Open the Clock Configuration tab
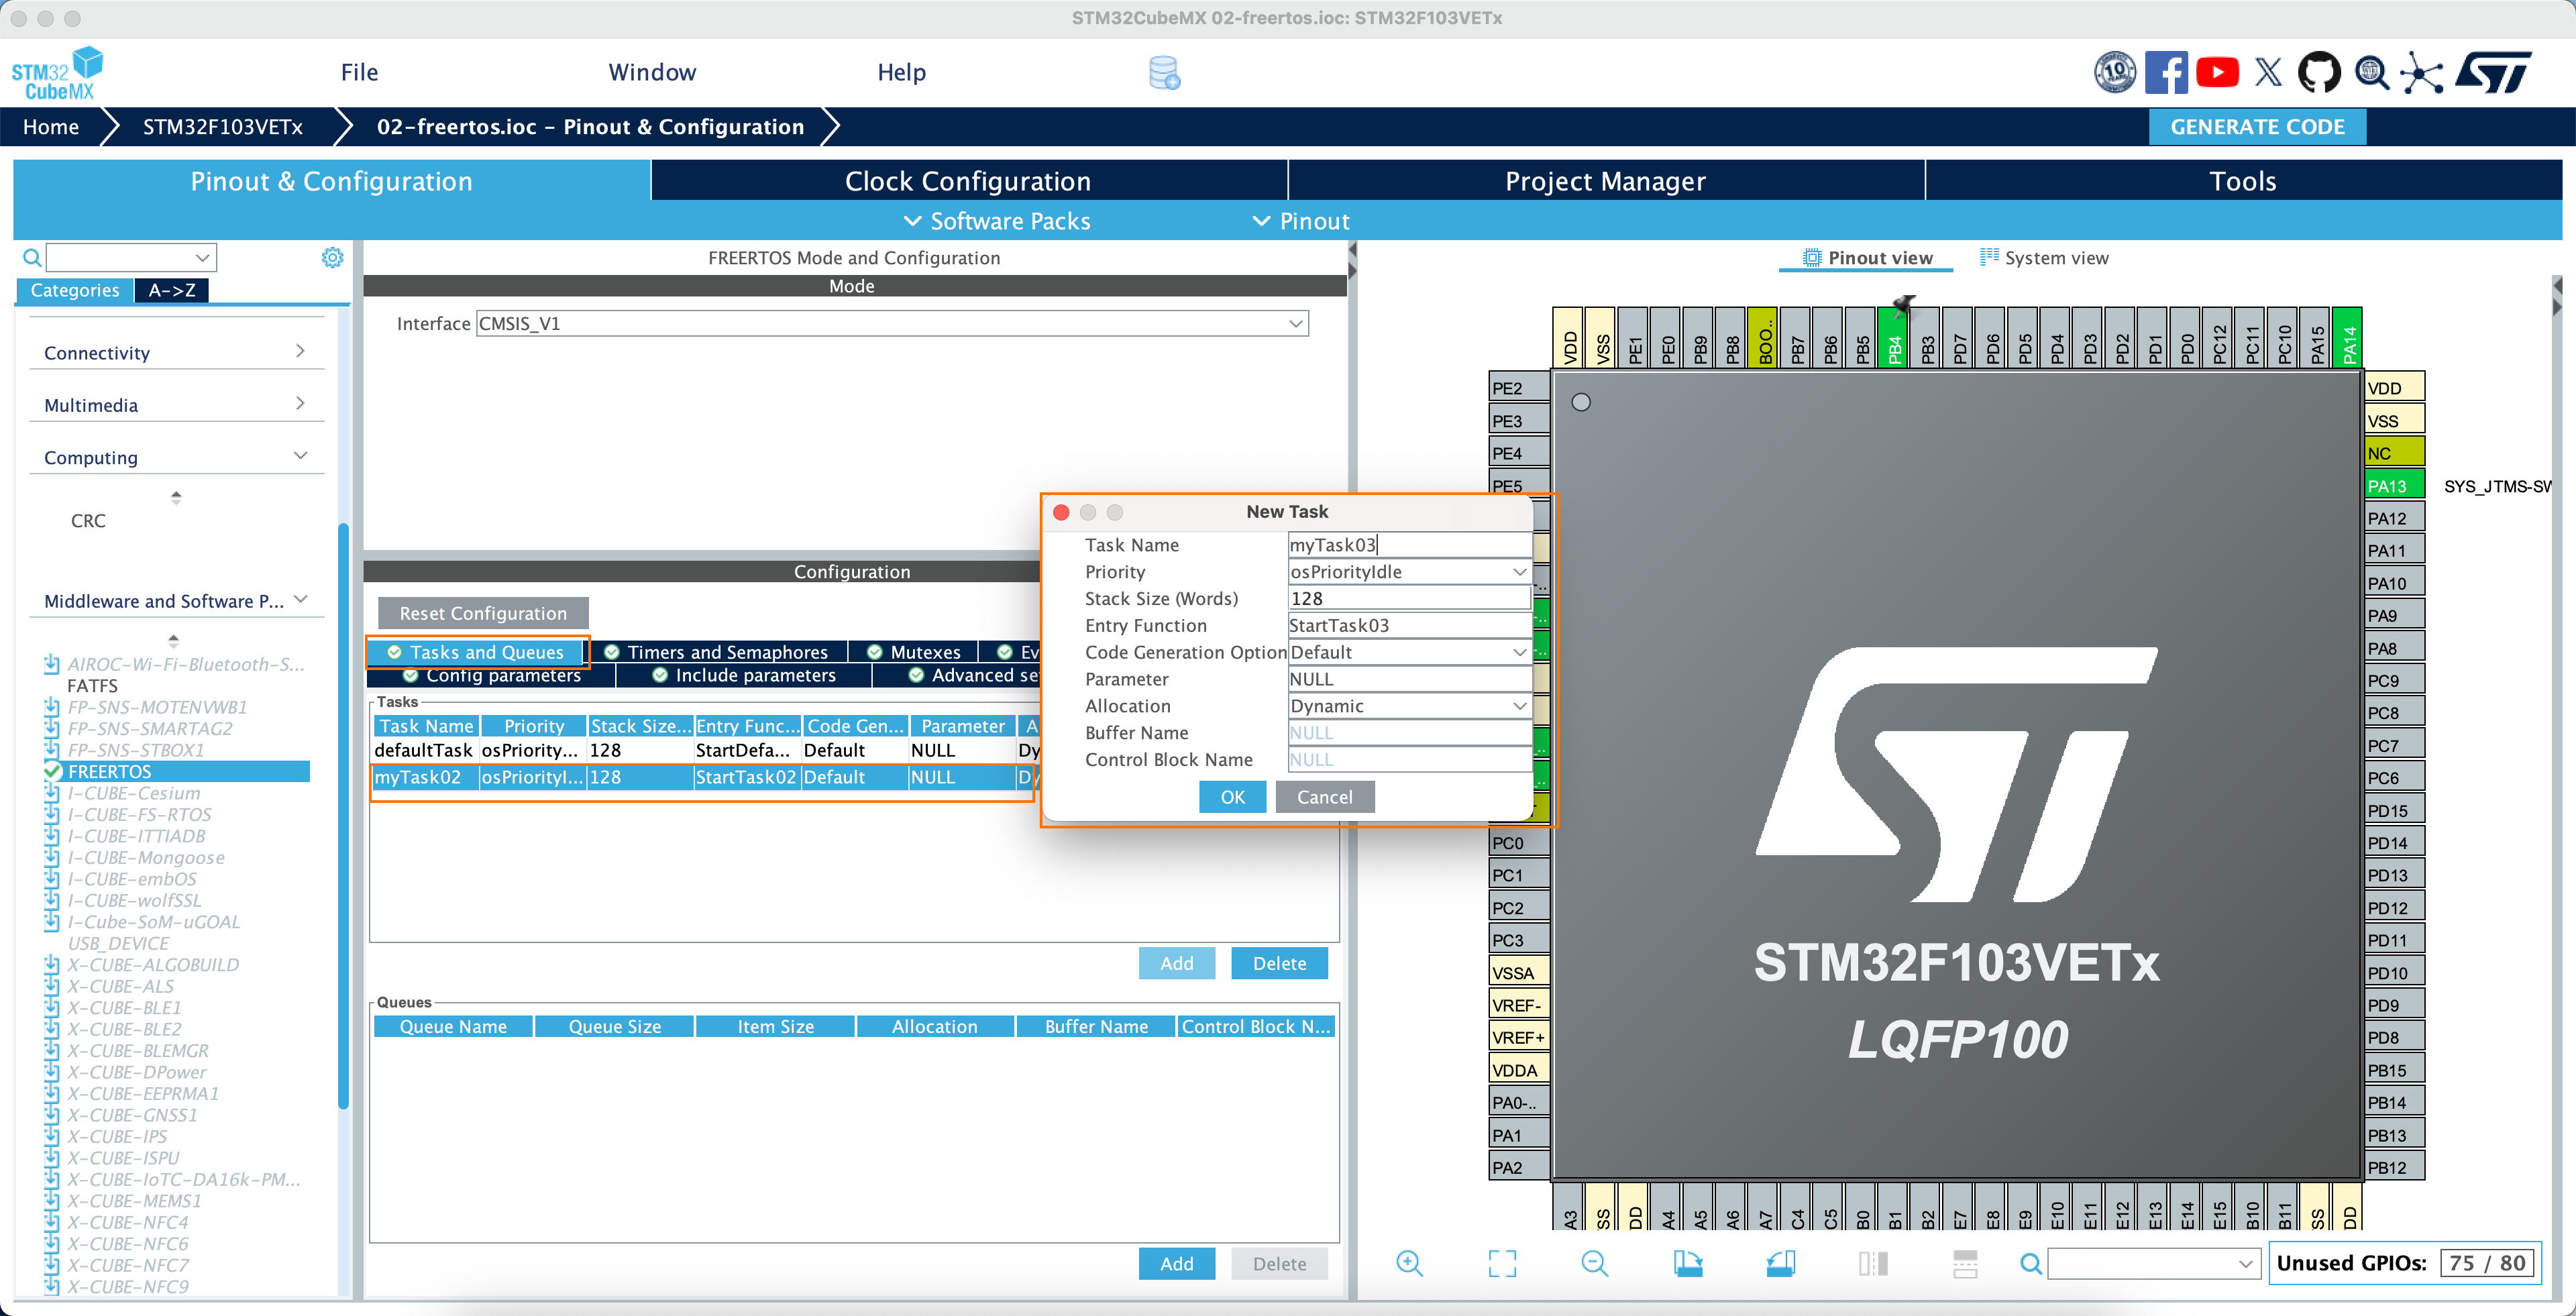Image resolution: width=2576 pixels, height=1316 pixels. pos(967,181)
